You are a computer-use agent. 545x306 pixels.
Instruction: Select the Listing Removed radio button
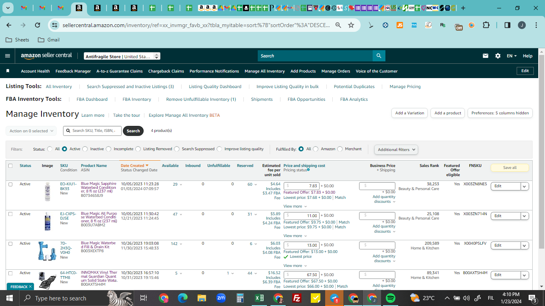click(138, 149)
